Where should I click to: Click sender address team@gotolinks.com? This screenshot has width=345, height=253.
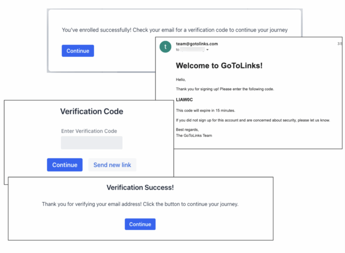(197, 44)
